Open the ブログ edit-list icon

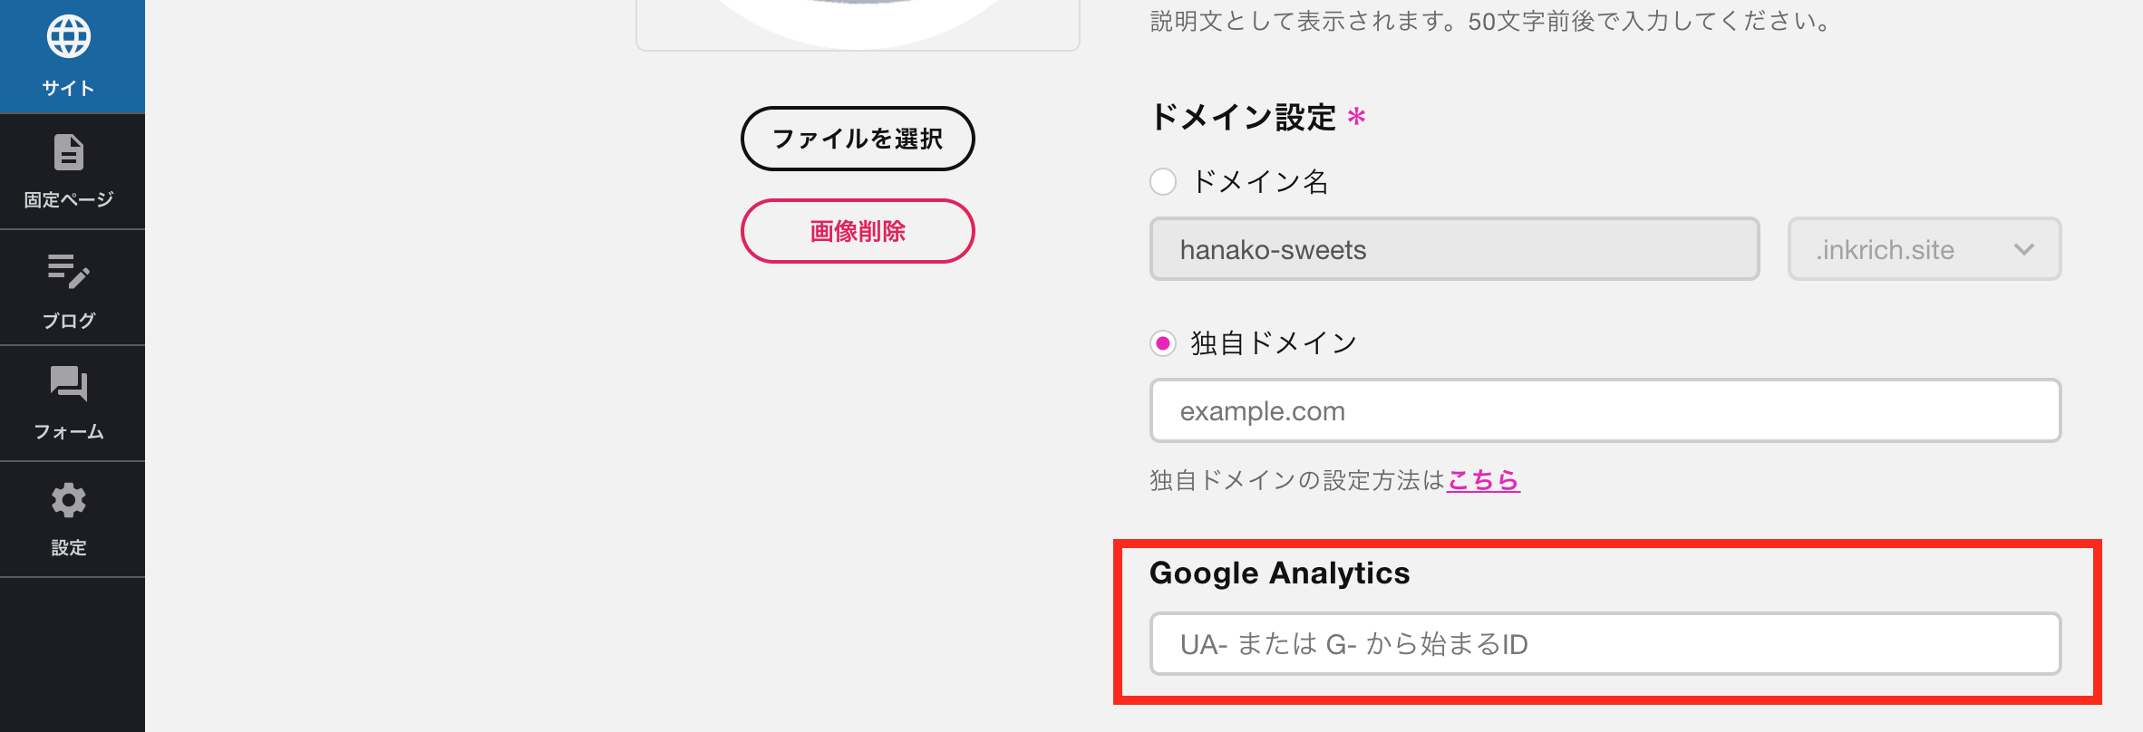point(69,271)
